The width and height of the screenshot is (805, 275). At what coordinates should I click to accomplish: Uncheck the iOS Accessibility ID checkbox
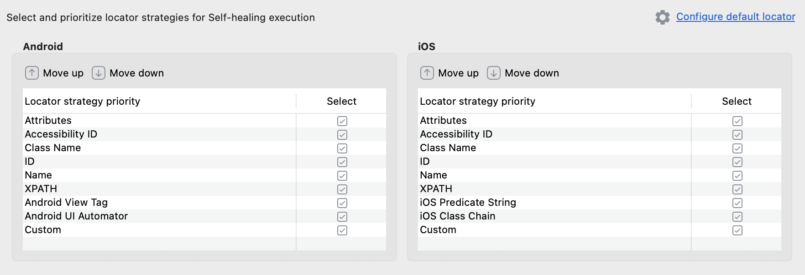(737, 135)
